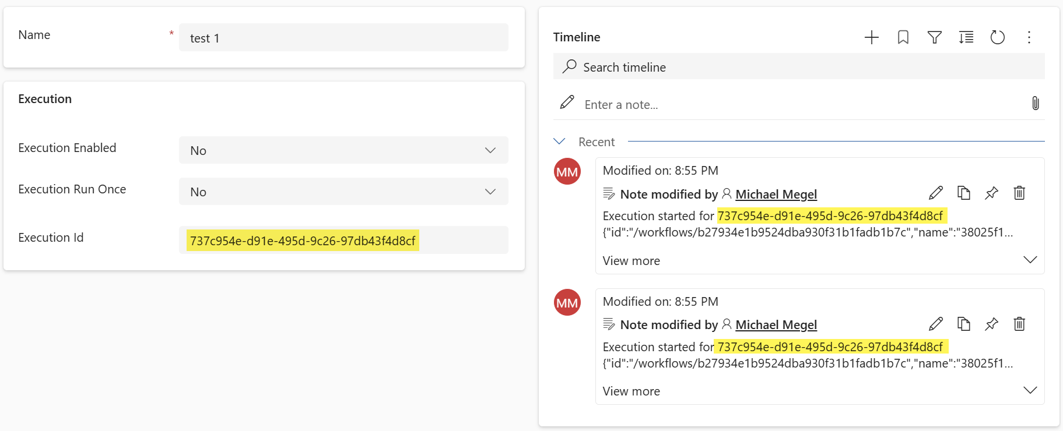Viewport: 1063px width, 431px height.
Task: Click the Name field containing test 1
Action: click(x=343, y=38)
